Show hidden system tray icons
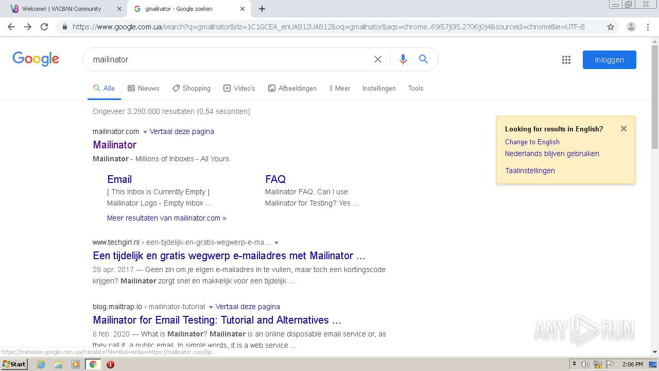 click(574, 364)
